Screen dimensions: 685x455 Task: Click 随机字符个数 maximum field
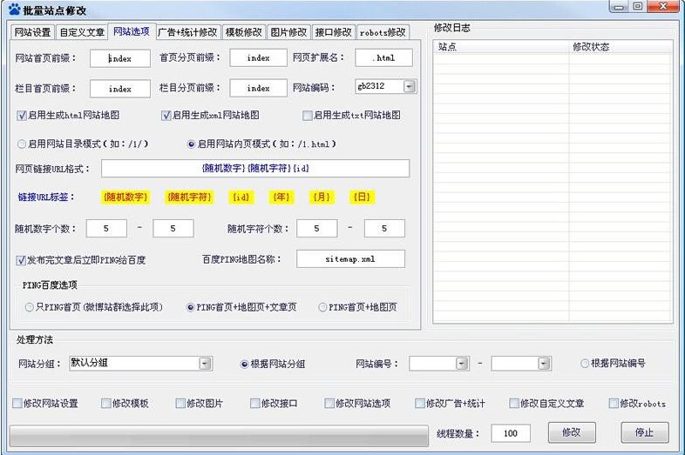point(384,229)
